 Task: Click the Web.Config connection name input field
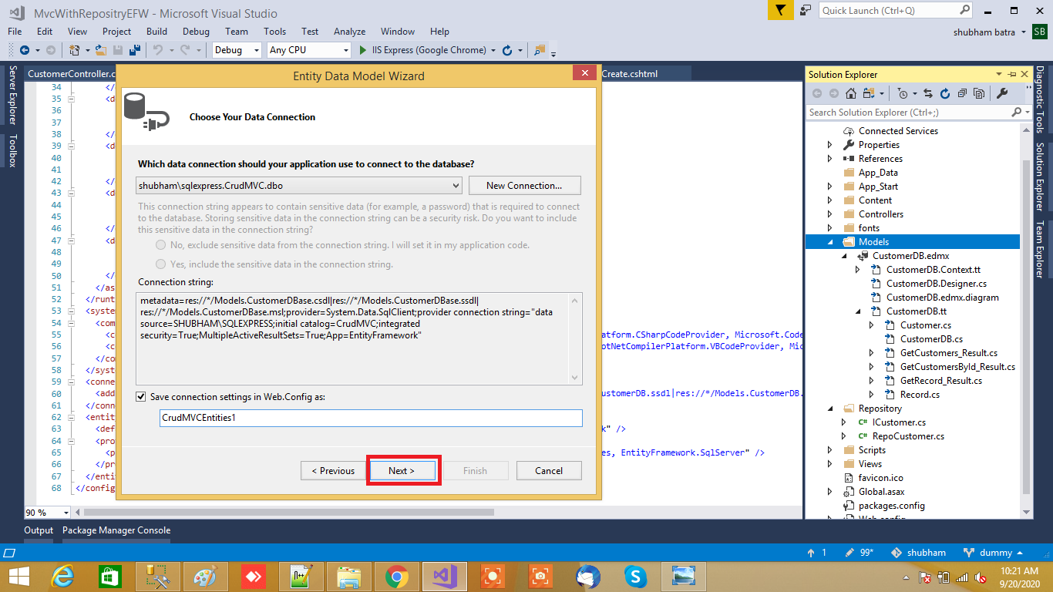[370, 418]
